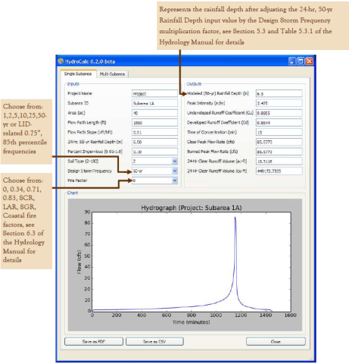Click the Subarea ID input field
Screen dimensions: 349x364
154,103
